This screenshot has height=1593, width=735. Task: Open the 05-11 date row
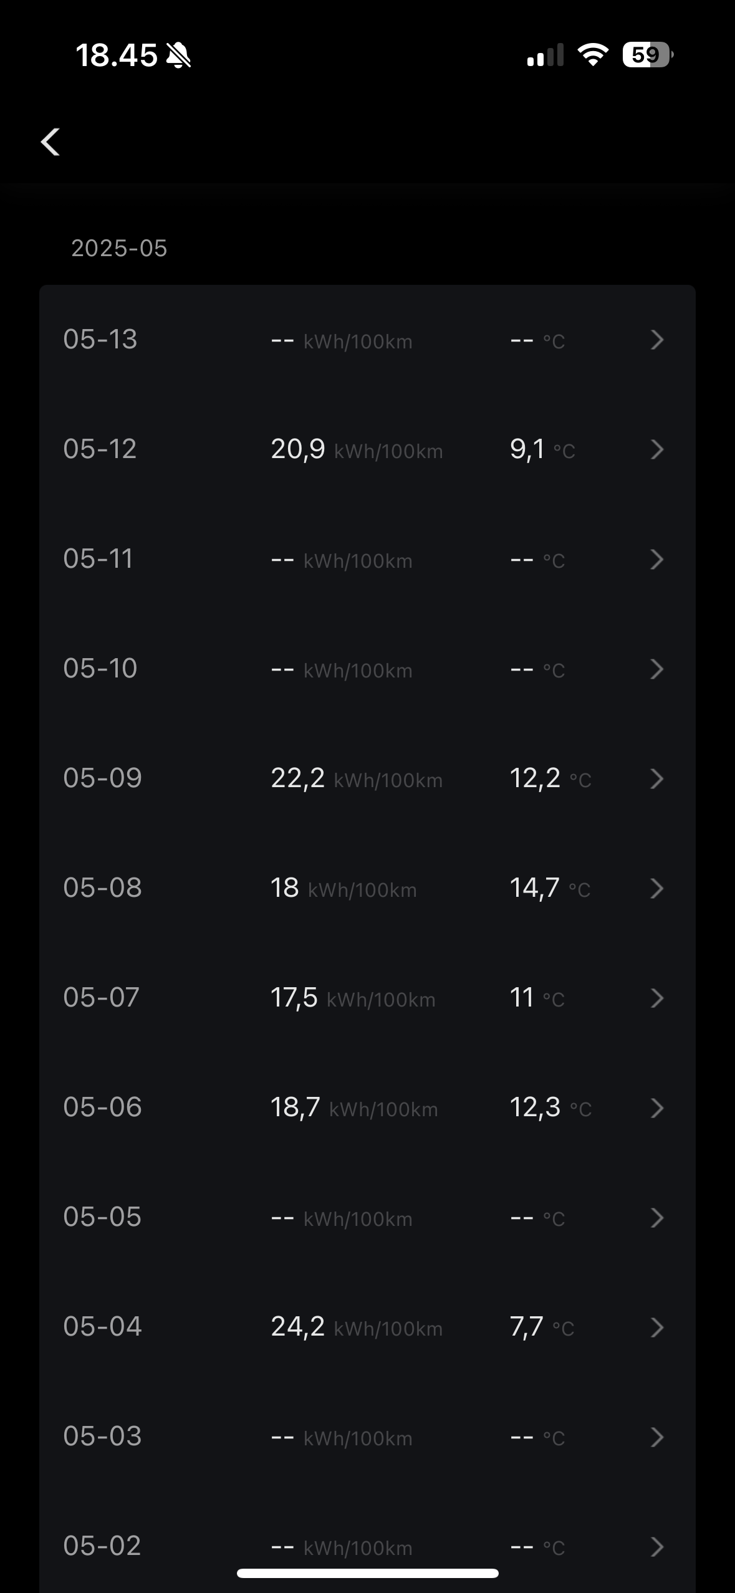pos(98,559)
